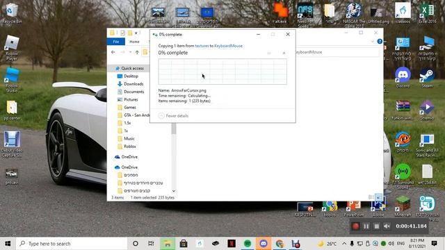Open Discord desktop shortcut
The height and width of the screenshot is (250, 445).
click(403, 77)
